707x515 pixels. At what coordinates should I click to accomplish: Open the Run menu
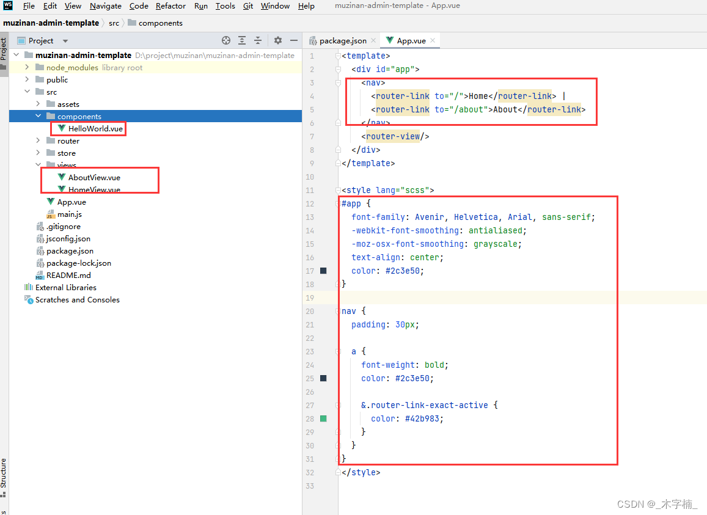click(201, 6)
